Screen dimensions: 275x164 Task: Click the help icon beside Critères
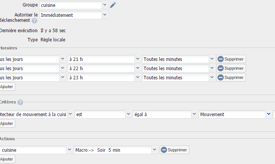(20, 102)
